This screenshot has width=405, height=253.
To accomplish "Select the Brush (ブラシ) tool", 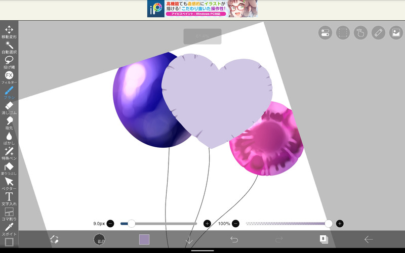I will 9,93.
